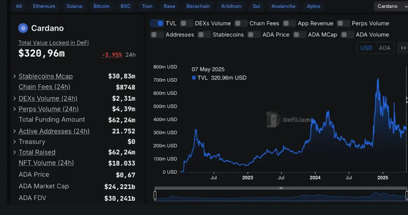This screenshot has height=215, width=408.
Task: Click the Stablecoins Mcap label
Action: (46, 76)
